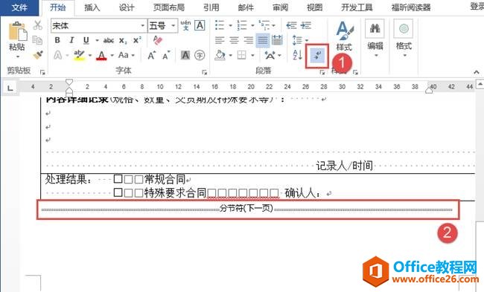Screen dimensions: 484x292
Task: Click the Paste clipboard icon
Action: pyautogui.click(x=17, y=31)
